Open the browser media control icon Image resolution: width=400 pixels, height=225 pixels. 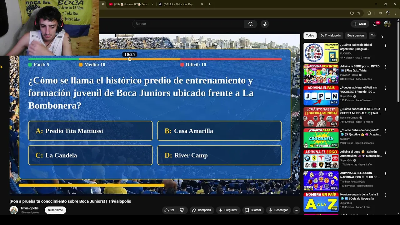coord(380,13)
